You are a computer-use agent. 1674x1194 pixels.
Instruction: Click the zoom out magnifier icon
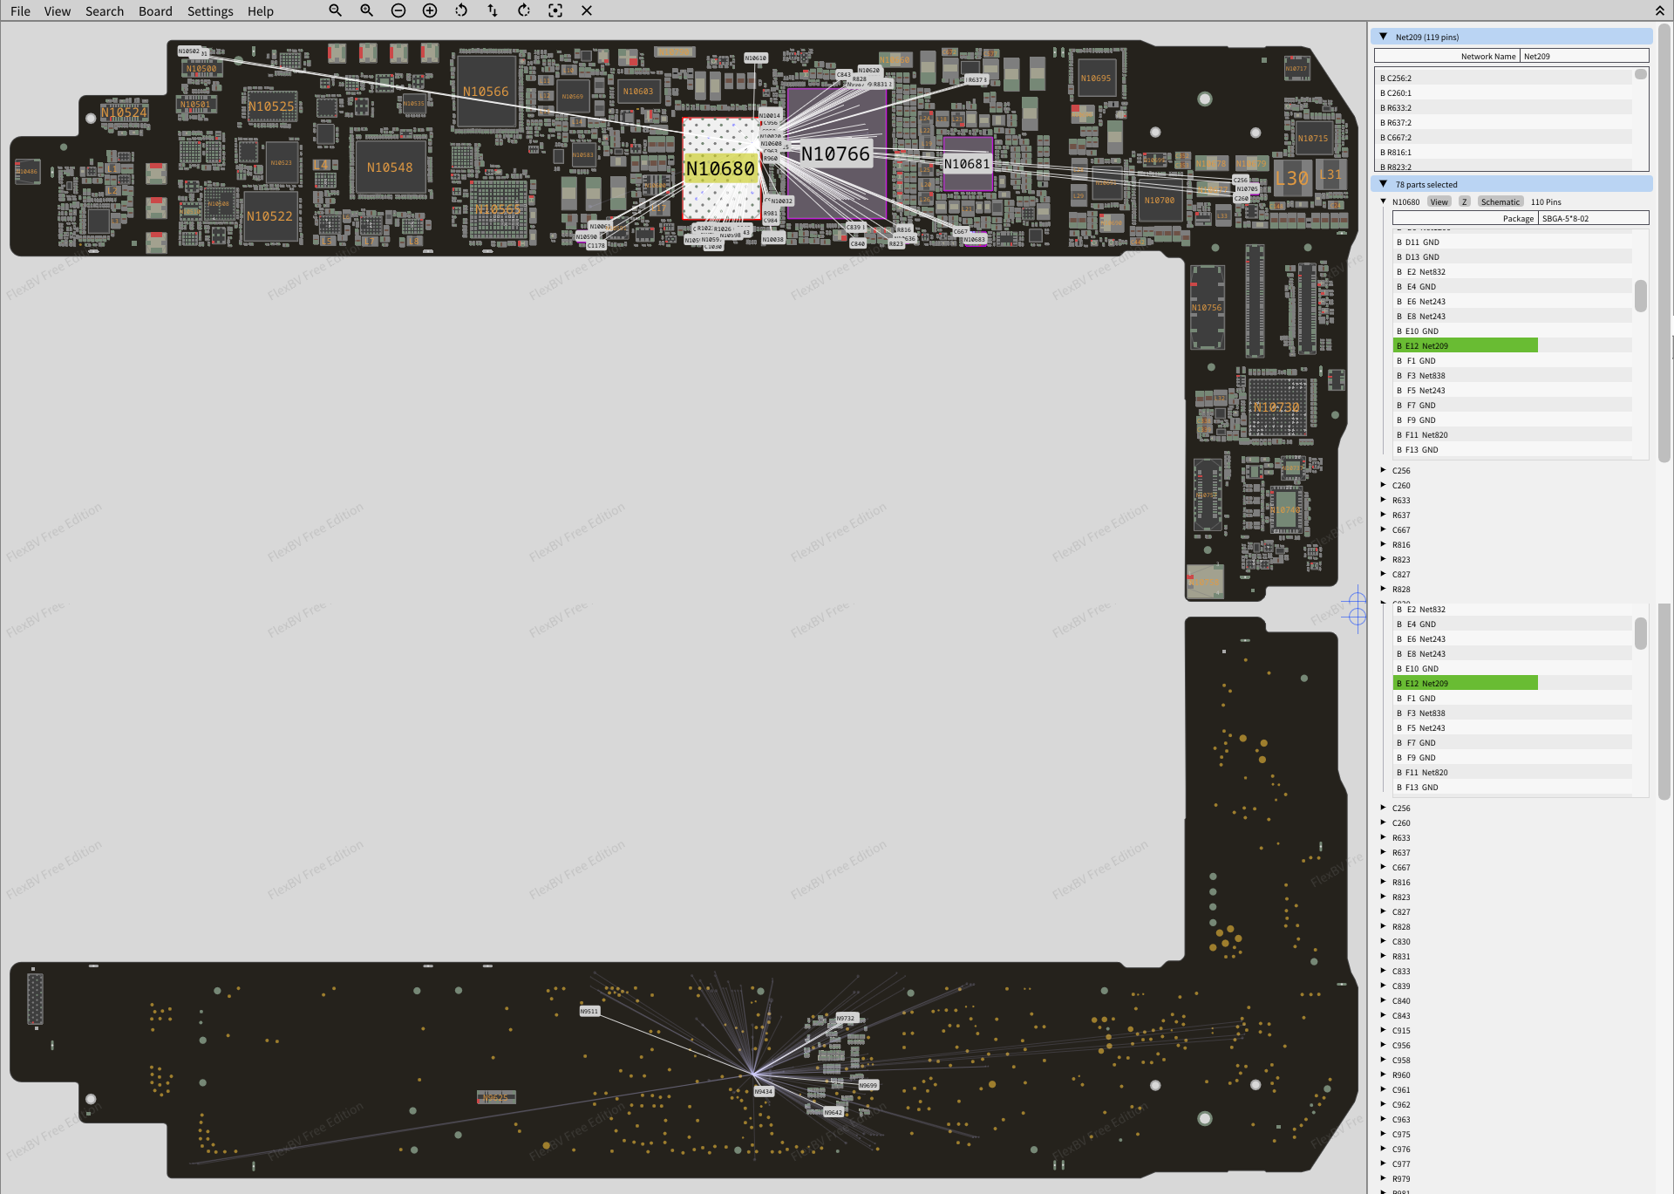[335, 10]
